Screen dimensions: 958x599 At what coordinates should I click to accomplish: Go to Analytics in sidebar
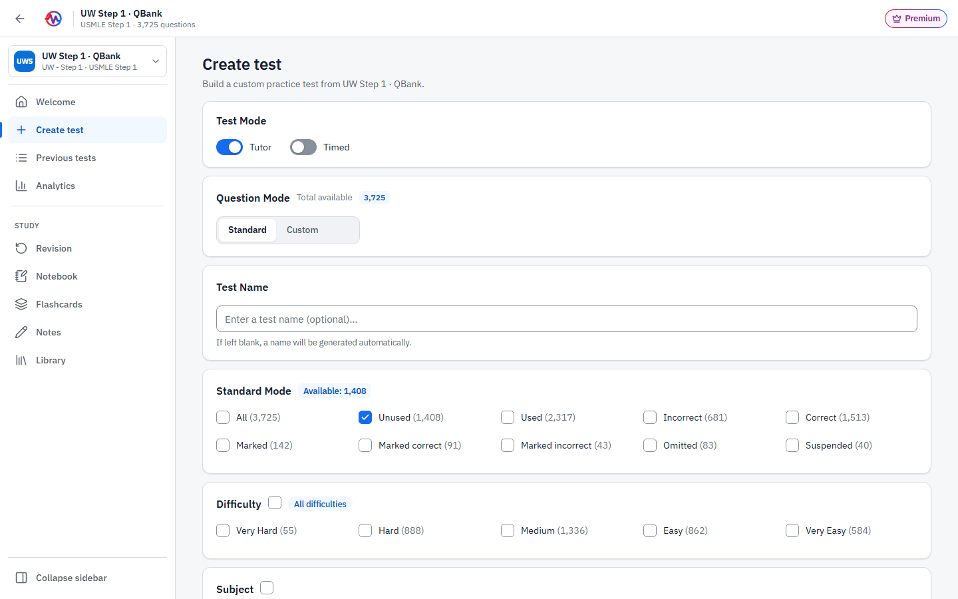pyautogui.click(x=87, y=186)
